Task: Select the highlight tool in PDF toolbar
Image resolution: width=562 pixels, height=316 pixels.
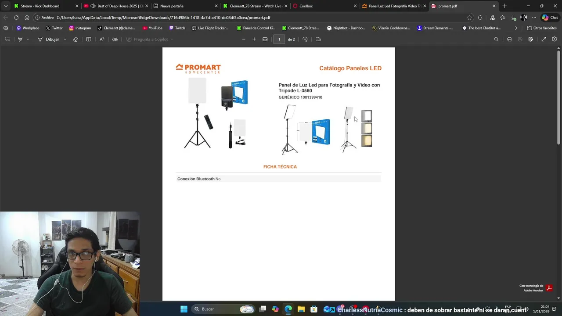Action: pyautogui.click(x=20, y=39)
